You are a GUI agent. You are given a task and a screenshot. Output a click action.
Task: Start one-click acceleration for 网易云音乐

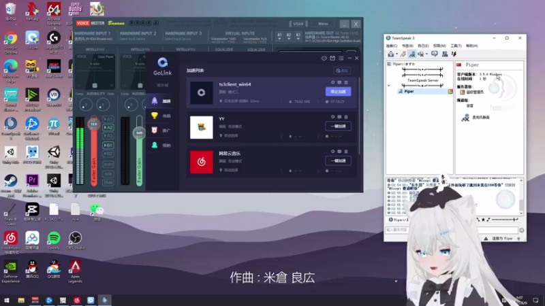338,160
